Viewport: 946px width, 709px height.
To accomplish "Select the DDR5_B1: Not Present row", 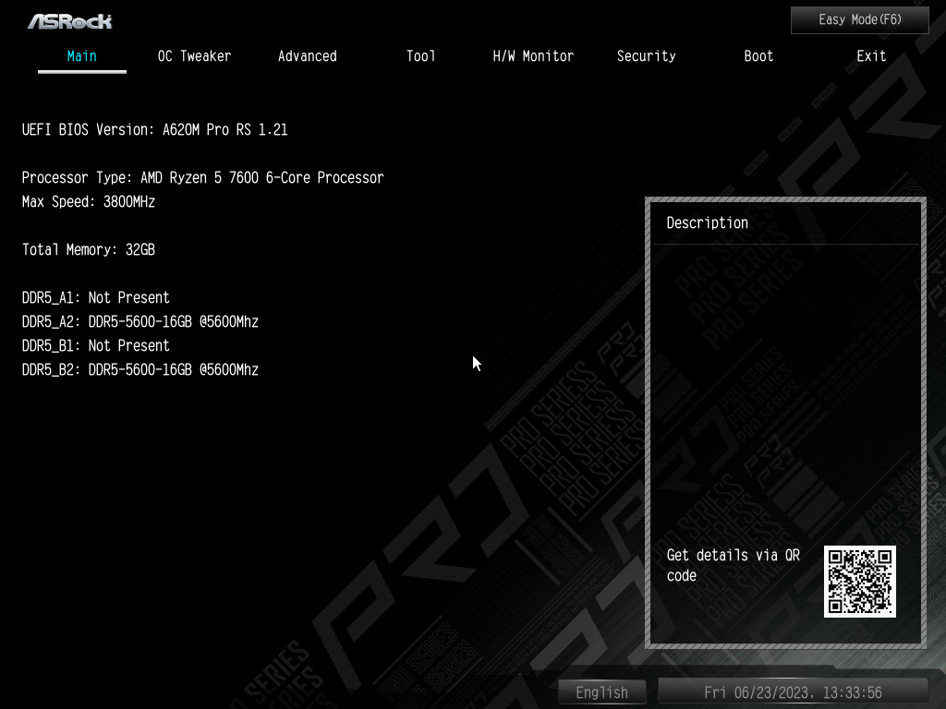I will tap(96, 345).
